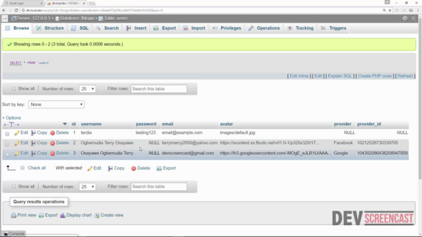This screenshot has width=422, height=237.
Task: Click the page settings gear icon
Action: coord(405,18)
